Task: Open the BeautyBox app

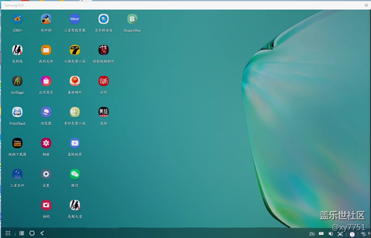Action: click(132, 19)
